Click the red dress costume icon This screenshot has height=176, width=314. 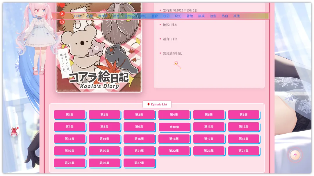15,132
